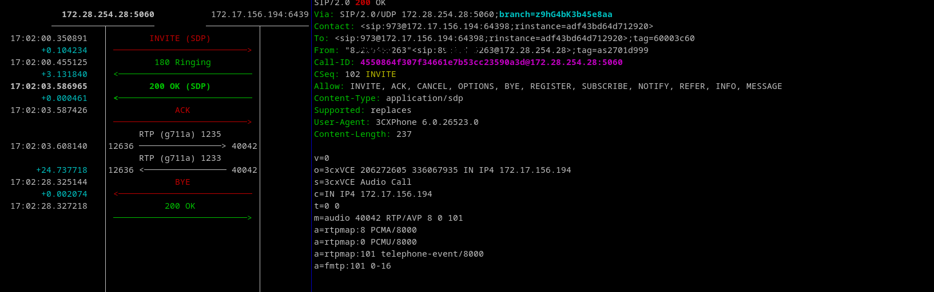This screenshot has height=292, width=934.
Task: Click the m=audio 40042 SDP line
Action: 388,218
